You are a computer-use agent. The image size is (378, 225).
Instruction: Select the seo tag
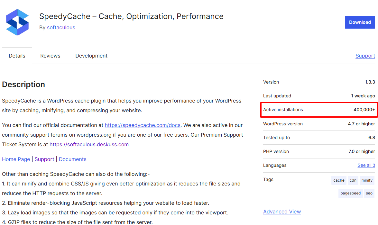pyautogui.click(x=369, y=193)
